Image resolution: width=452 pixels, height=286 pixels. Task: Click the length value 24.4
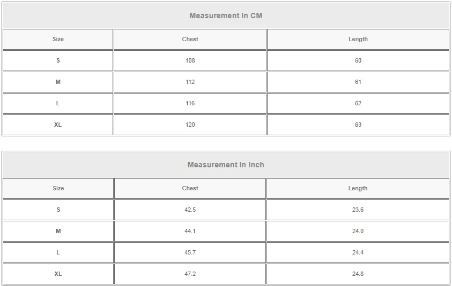[x=358, y=253]
